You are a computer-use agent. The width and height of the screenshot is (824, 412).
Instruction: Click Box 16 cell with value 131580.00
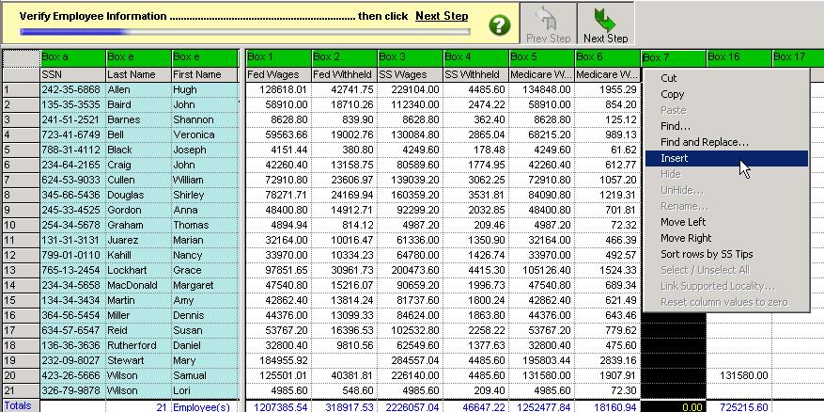click(x=738, y=375)
